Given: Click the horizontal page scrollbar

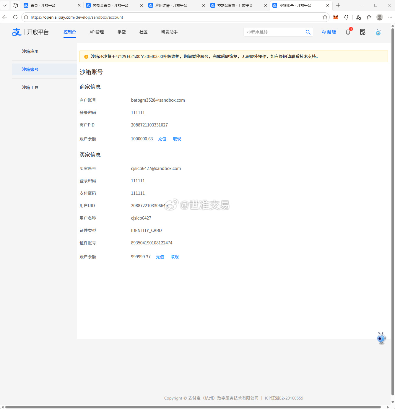Looking at the screenshot, I should click(x=193, y=407).
